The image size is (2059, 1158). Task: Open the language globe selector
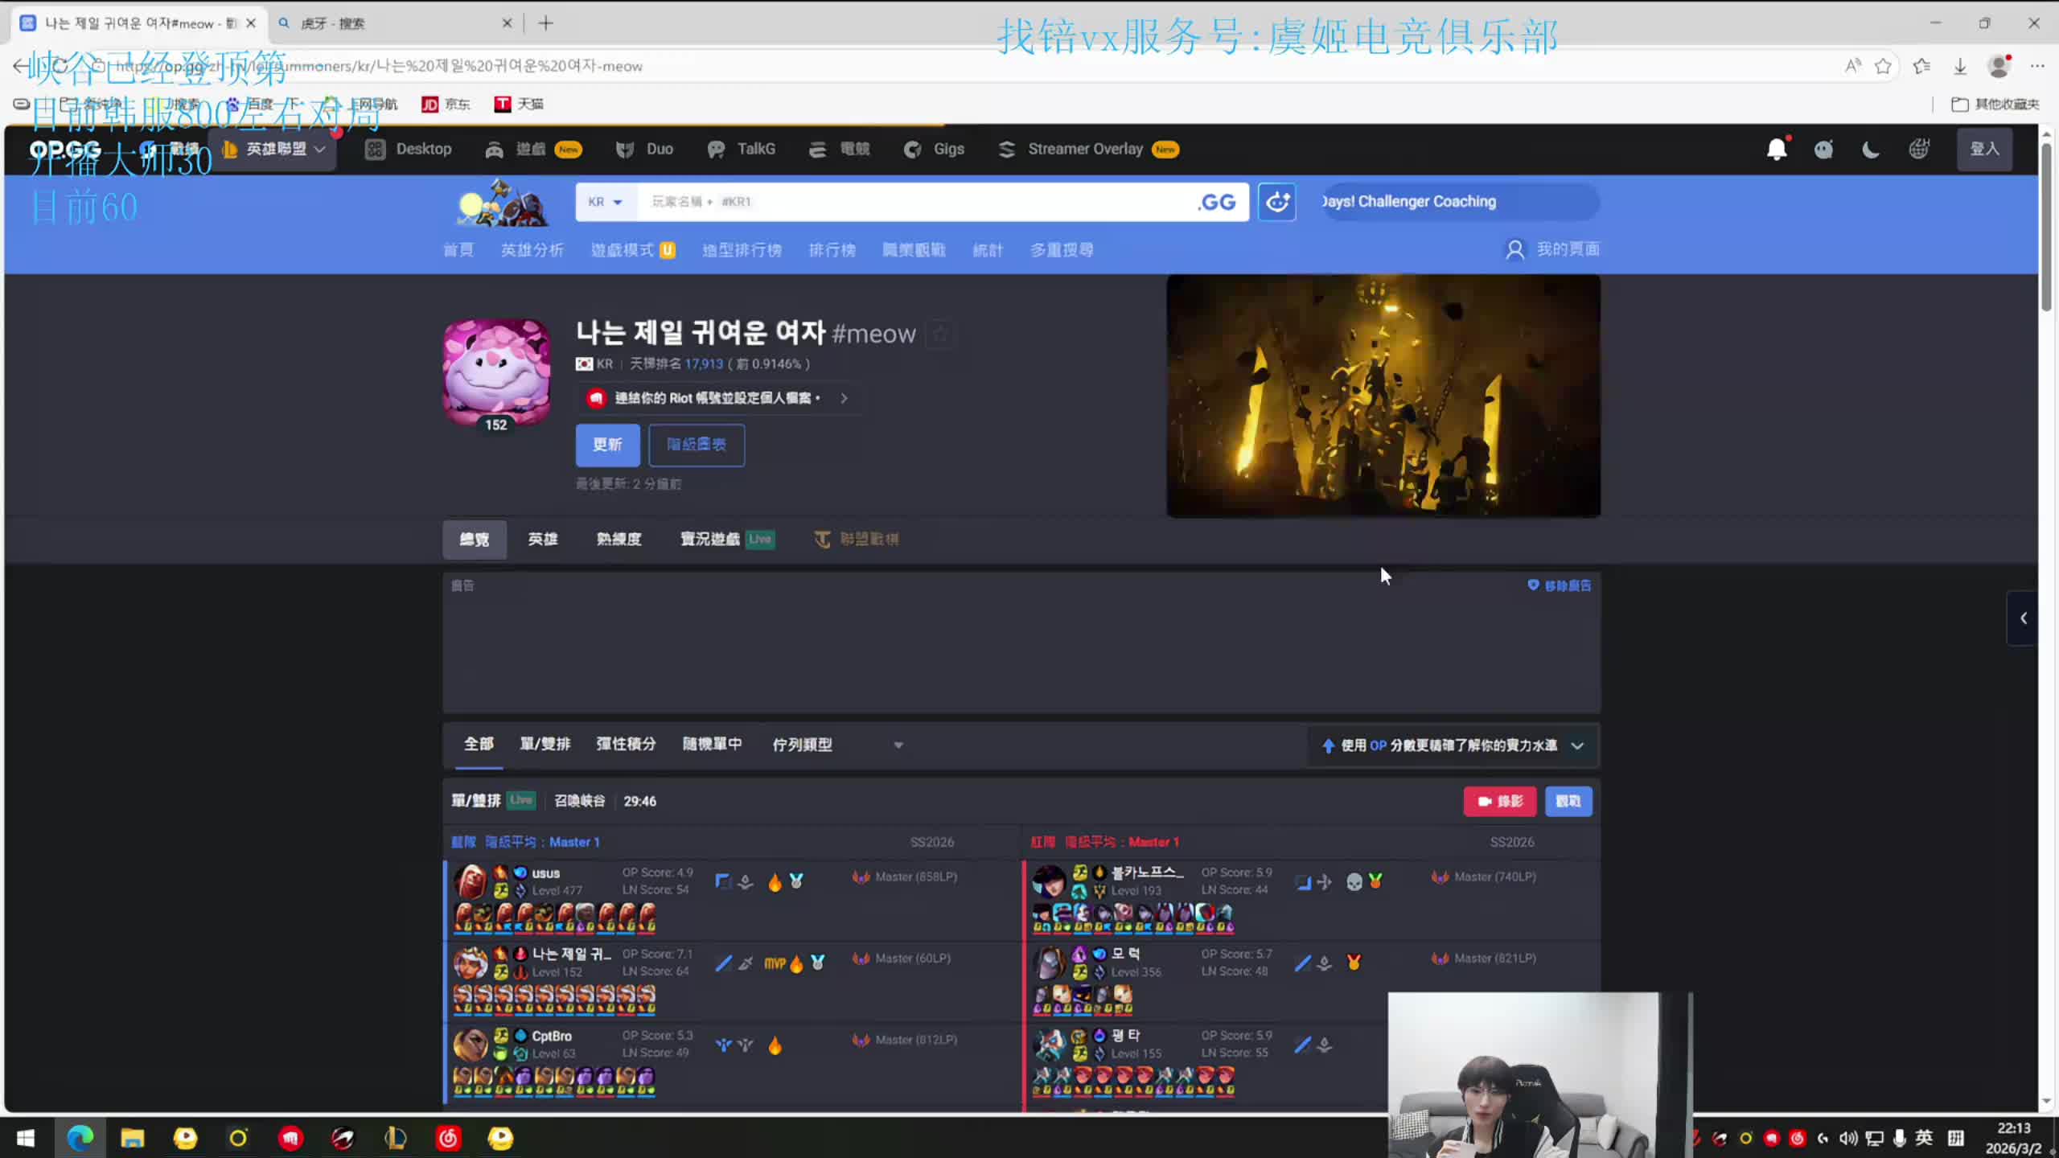click(x=1919, y=150)
